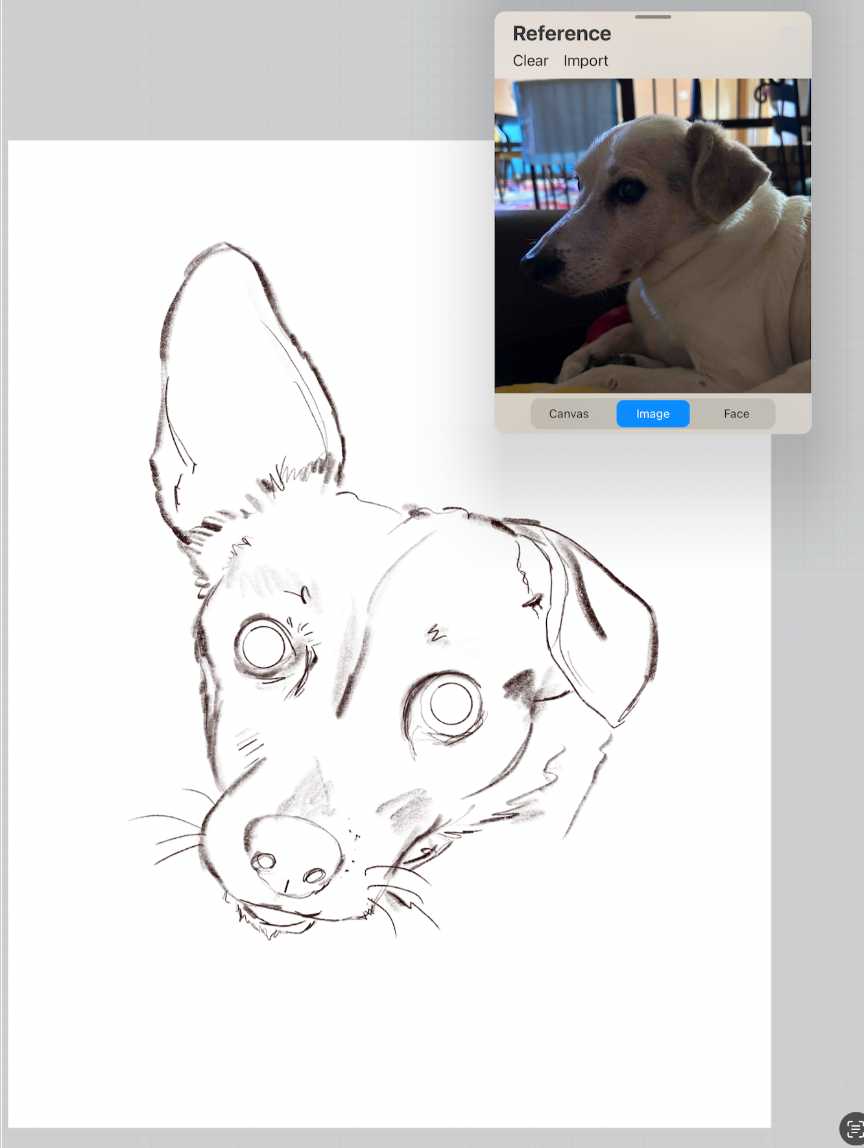The height and width of the screenshot is (1148, 864).
Task: Click the Reference panel title
Action: coord(562,34)
